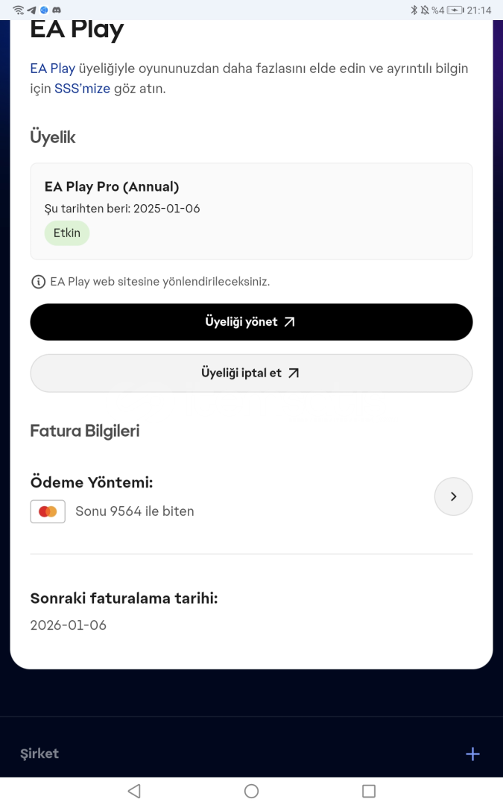Open the SSS'mize FAQ link
This screenshot has width=503, height=805.
pos(82,89)
